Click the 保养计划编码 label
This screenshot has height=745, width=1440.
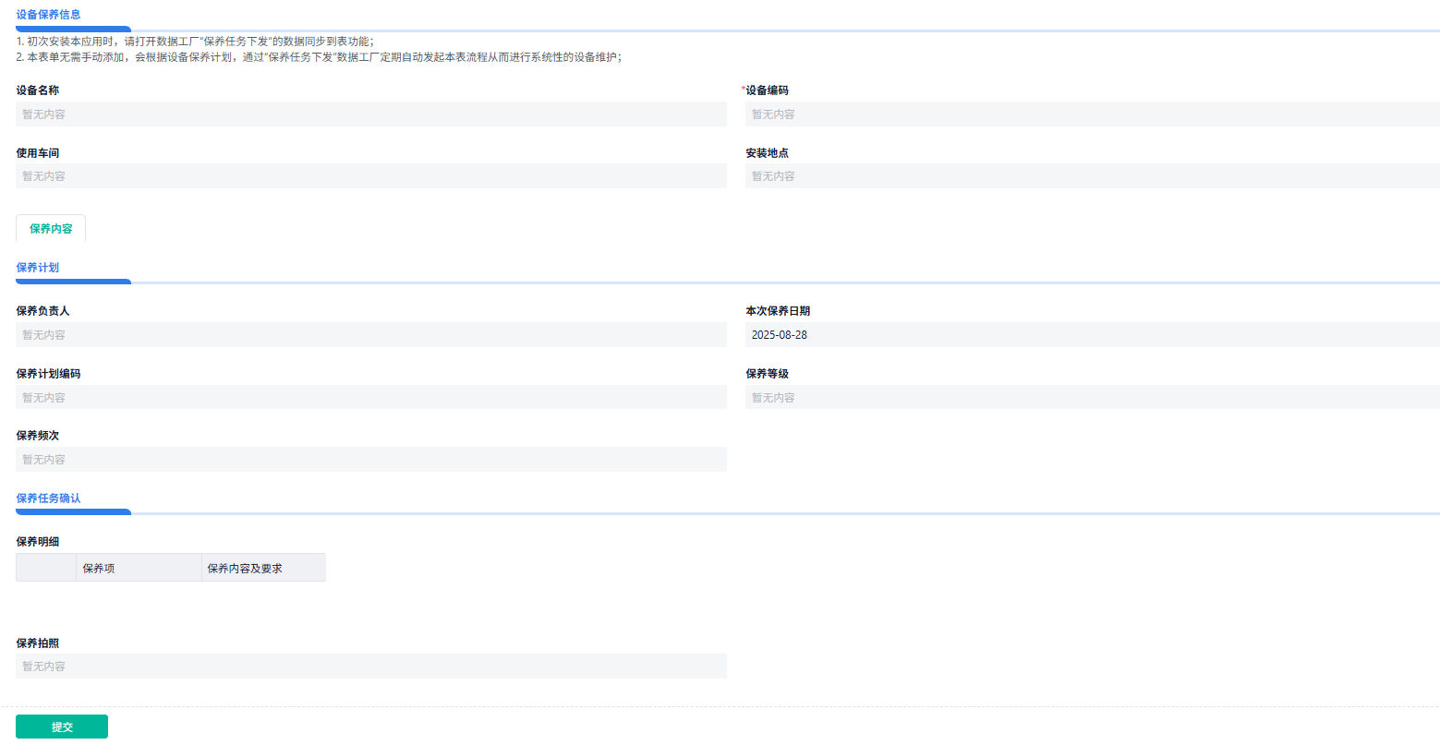coord(48,374)
